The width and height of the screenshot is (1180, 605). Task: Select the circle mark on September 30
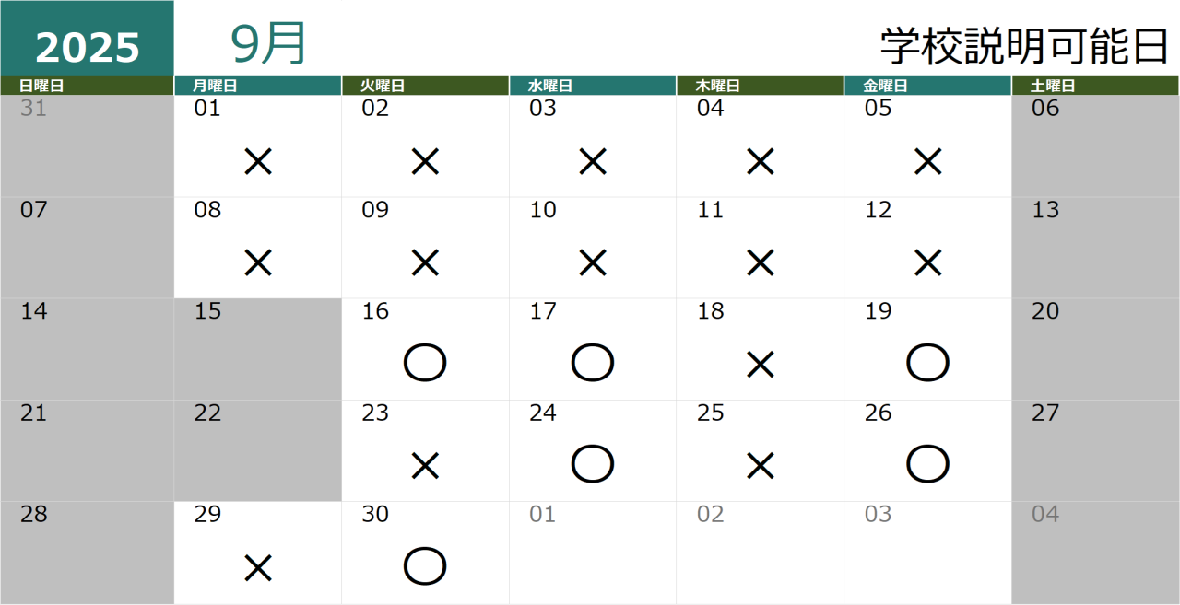tap(425, 566)
